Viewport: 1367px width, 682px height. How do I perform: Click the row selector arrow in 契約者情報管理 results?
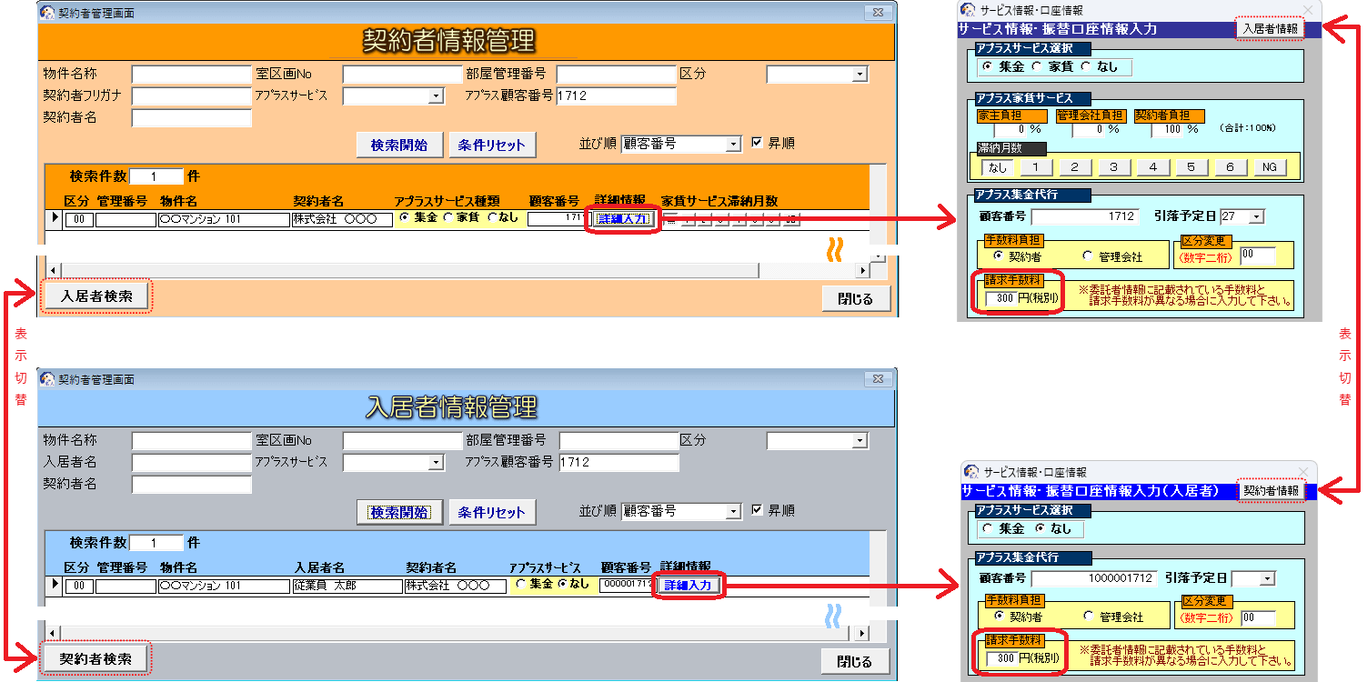click(55, 218)
